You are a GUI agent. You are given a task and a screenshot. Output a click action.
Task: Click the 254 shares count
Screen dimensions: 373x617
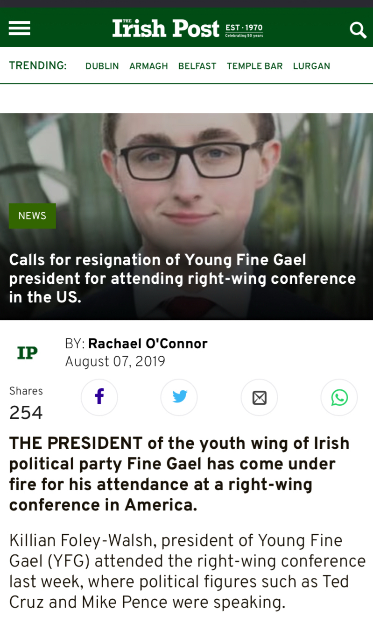(x=26, y=413)
